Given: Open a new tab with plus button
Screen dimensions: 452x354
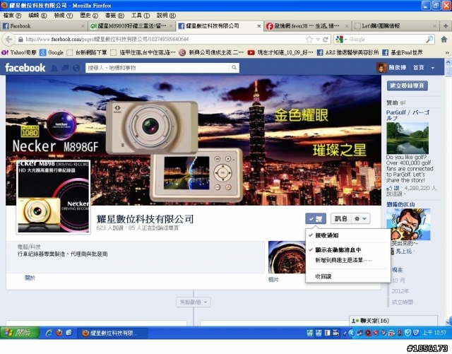Looking at the screenshot, I should click(x=446, y=26).
